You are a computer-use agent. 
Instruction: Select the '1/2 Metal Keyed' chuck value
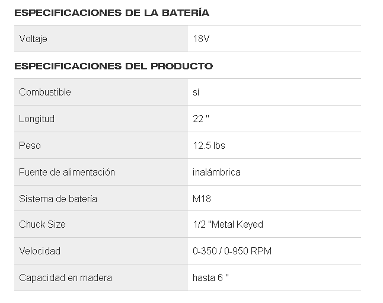click(x=228, y=224)
